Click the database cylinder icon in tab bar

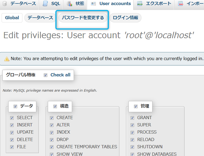(x=5, y=3)
